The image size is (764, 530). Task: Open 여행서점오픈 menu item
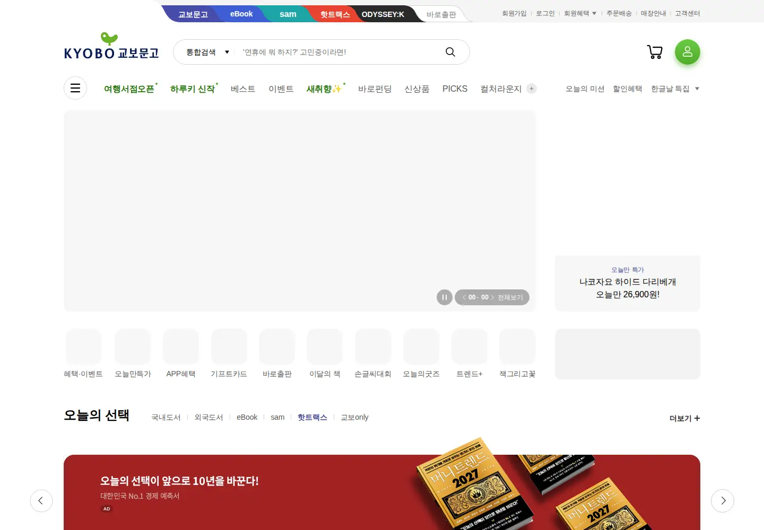tap(129, 89)
